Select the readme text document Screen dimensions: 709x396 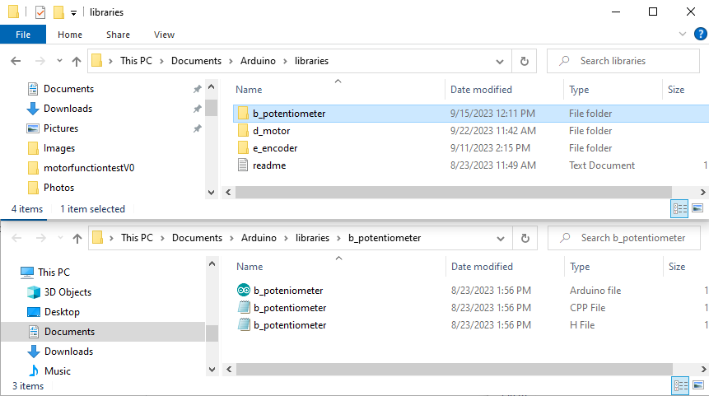click(x=269, y=165)
